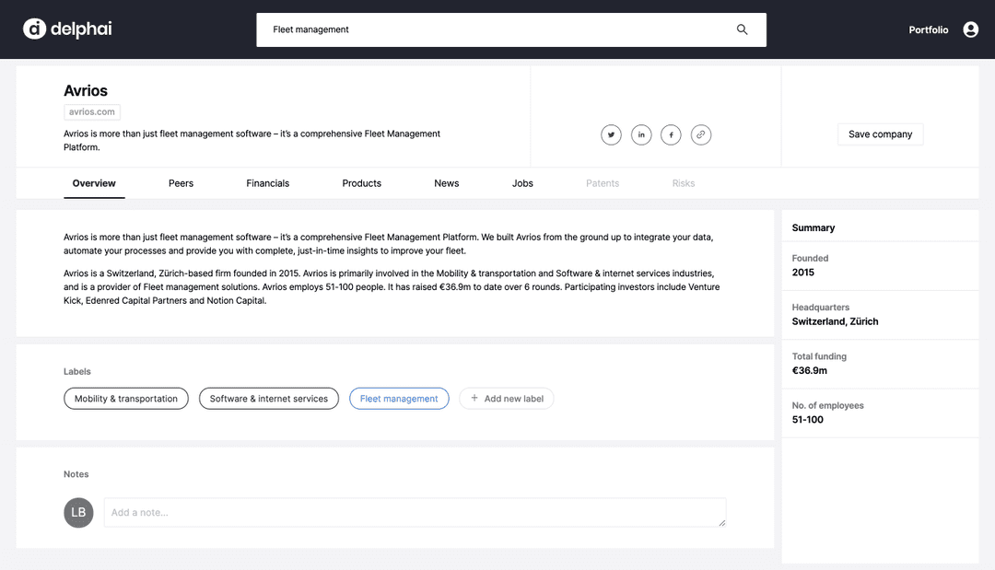Select the Jobs tab

tap(522, 183)
